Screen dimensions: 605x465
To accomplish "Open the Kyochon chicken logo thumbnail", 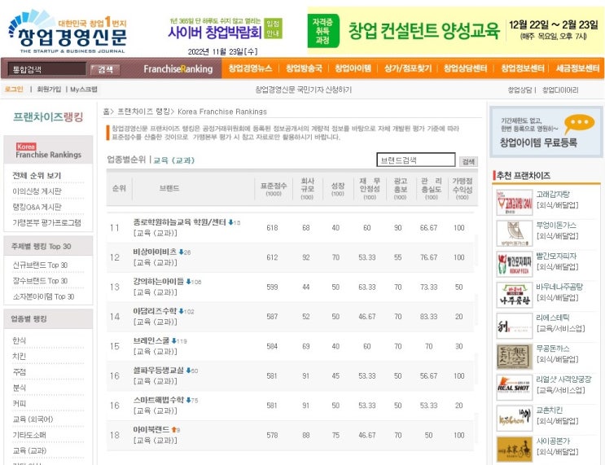I will coord(515,419).
